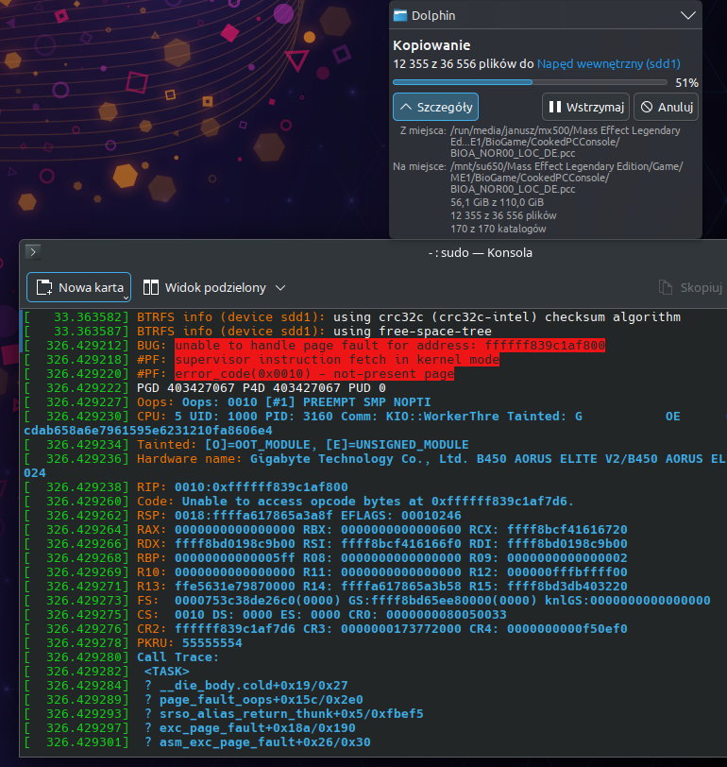This screenshot has height=767, width=727.
Task: Click the new tab icon beside Nowa karta
Action: pos(42,287)
